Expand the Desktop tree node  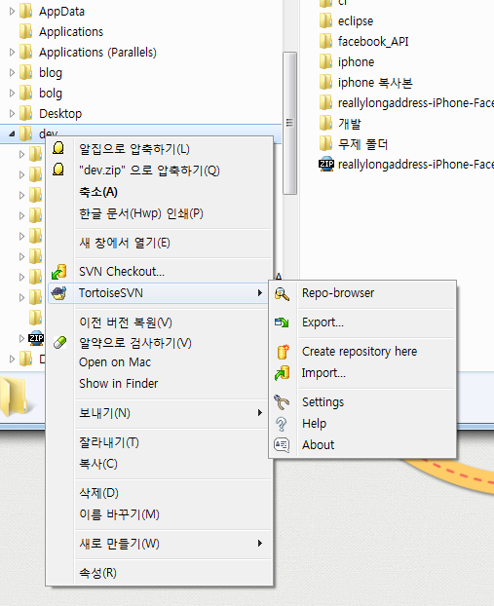click(12, 114)
